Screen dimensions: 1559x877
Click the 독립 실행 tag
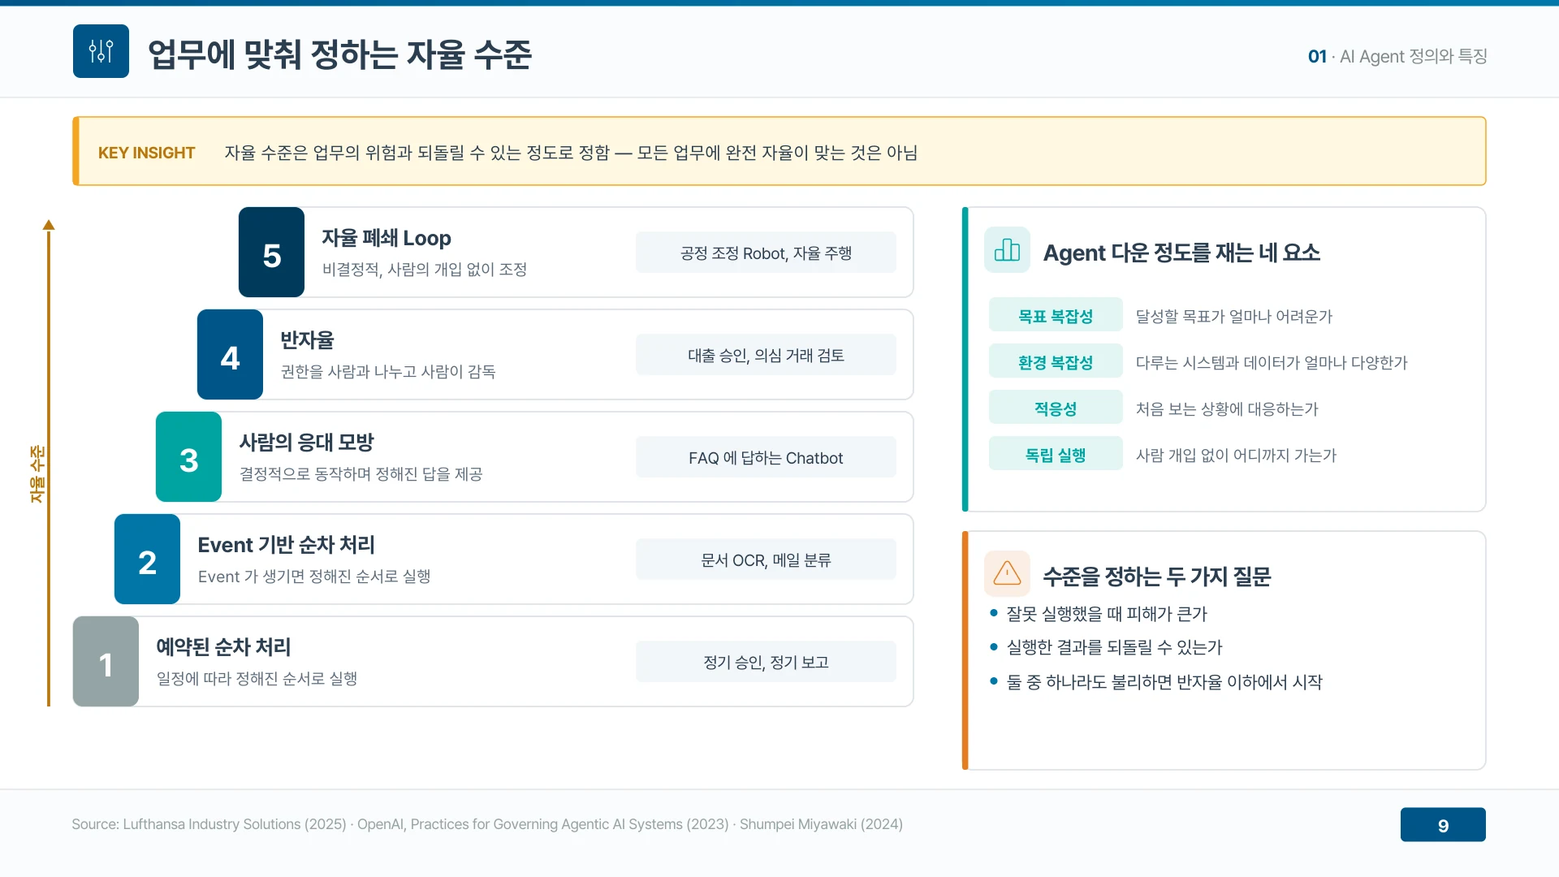coord(1056,454)
